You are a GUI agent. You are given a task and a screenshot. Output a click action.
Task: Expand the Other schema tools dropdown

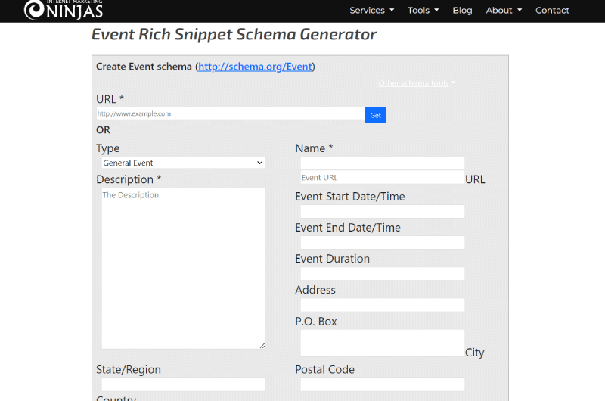point(417,83)
